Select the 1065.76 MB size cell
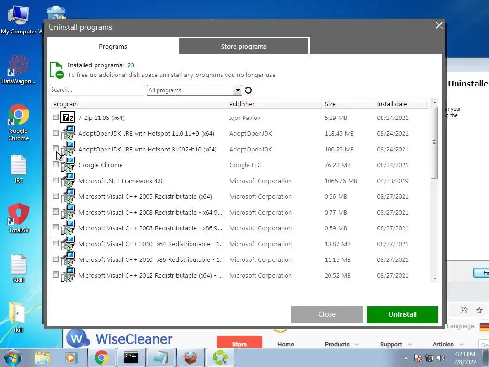This screenshot has height=367, width=489. [340, 181]
